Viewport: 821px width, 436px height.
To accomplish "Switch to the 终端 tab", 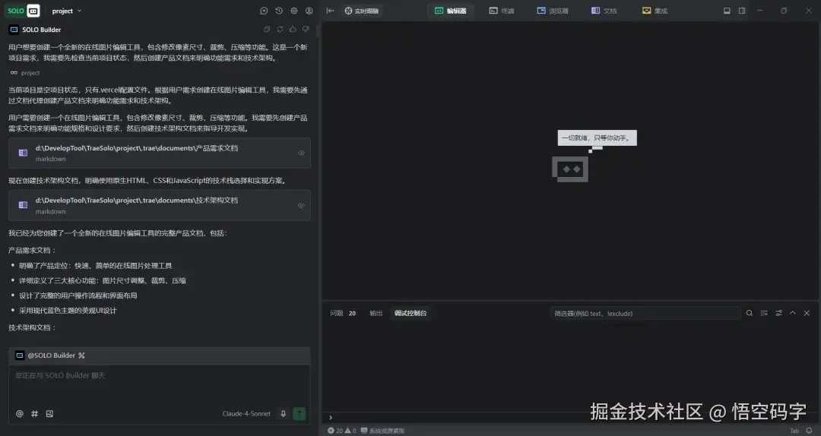I will click(502, 11).
